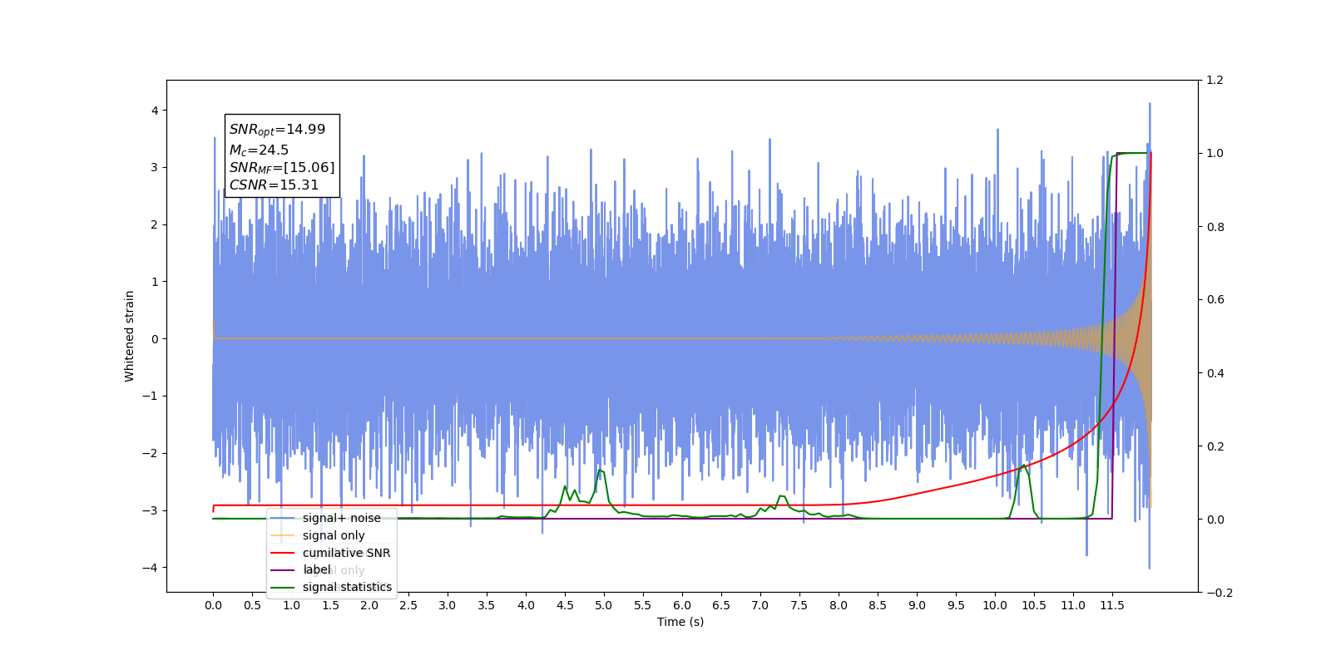Click the 11.5 tick on the time axis
Screen dimensions: 1331x665
pos(1112,605)
